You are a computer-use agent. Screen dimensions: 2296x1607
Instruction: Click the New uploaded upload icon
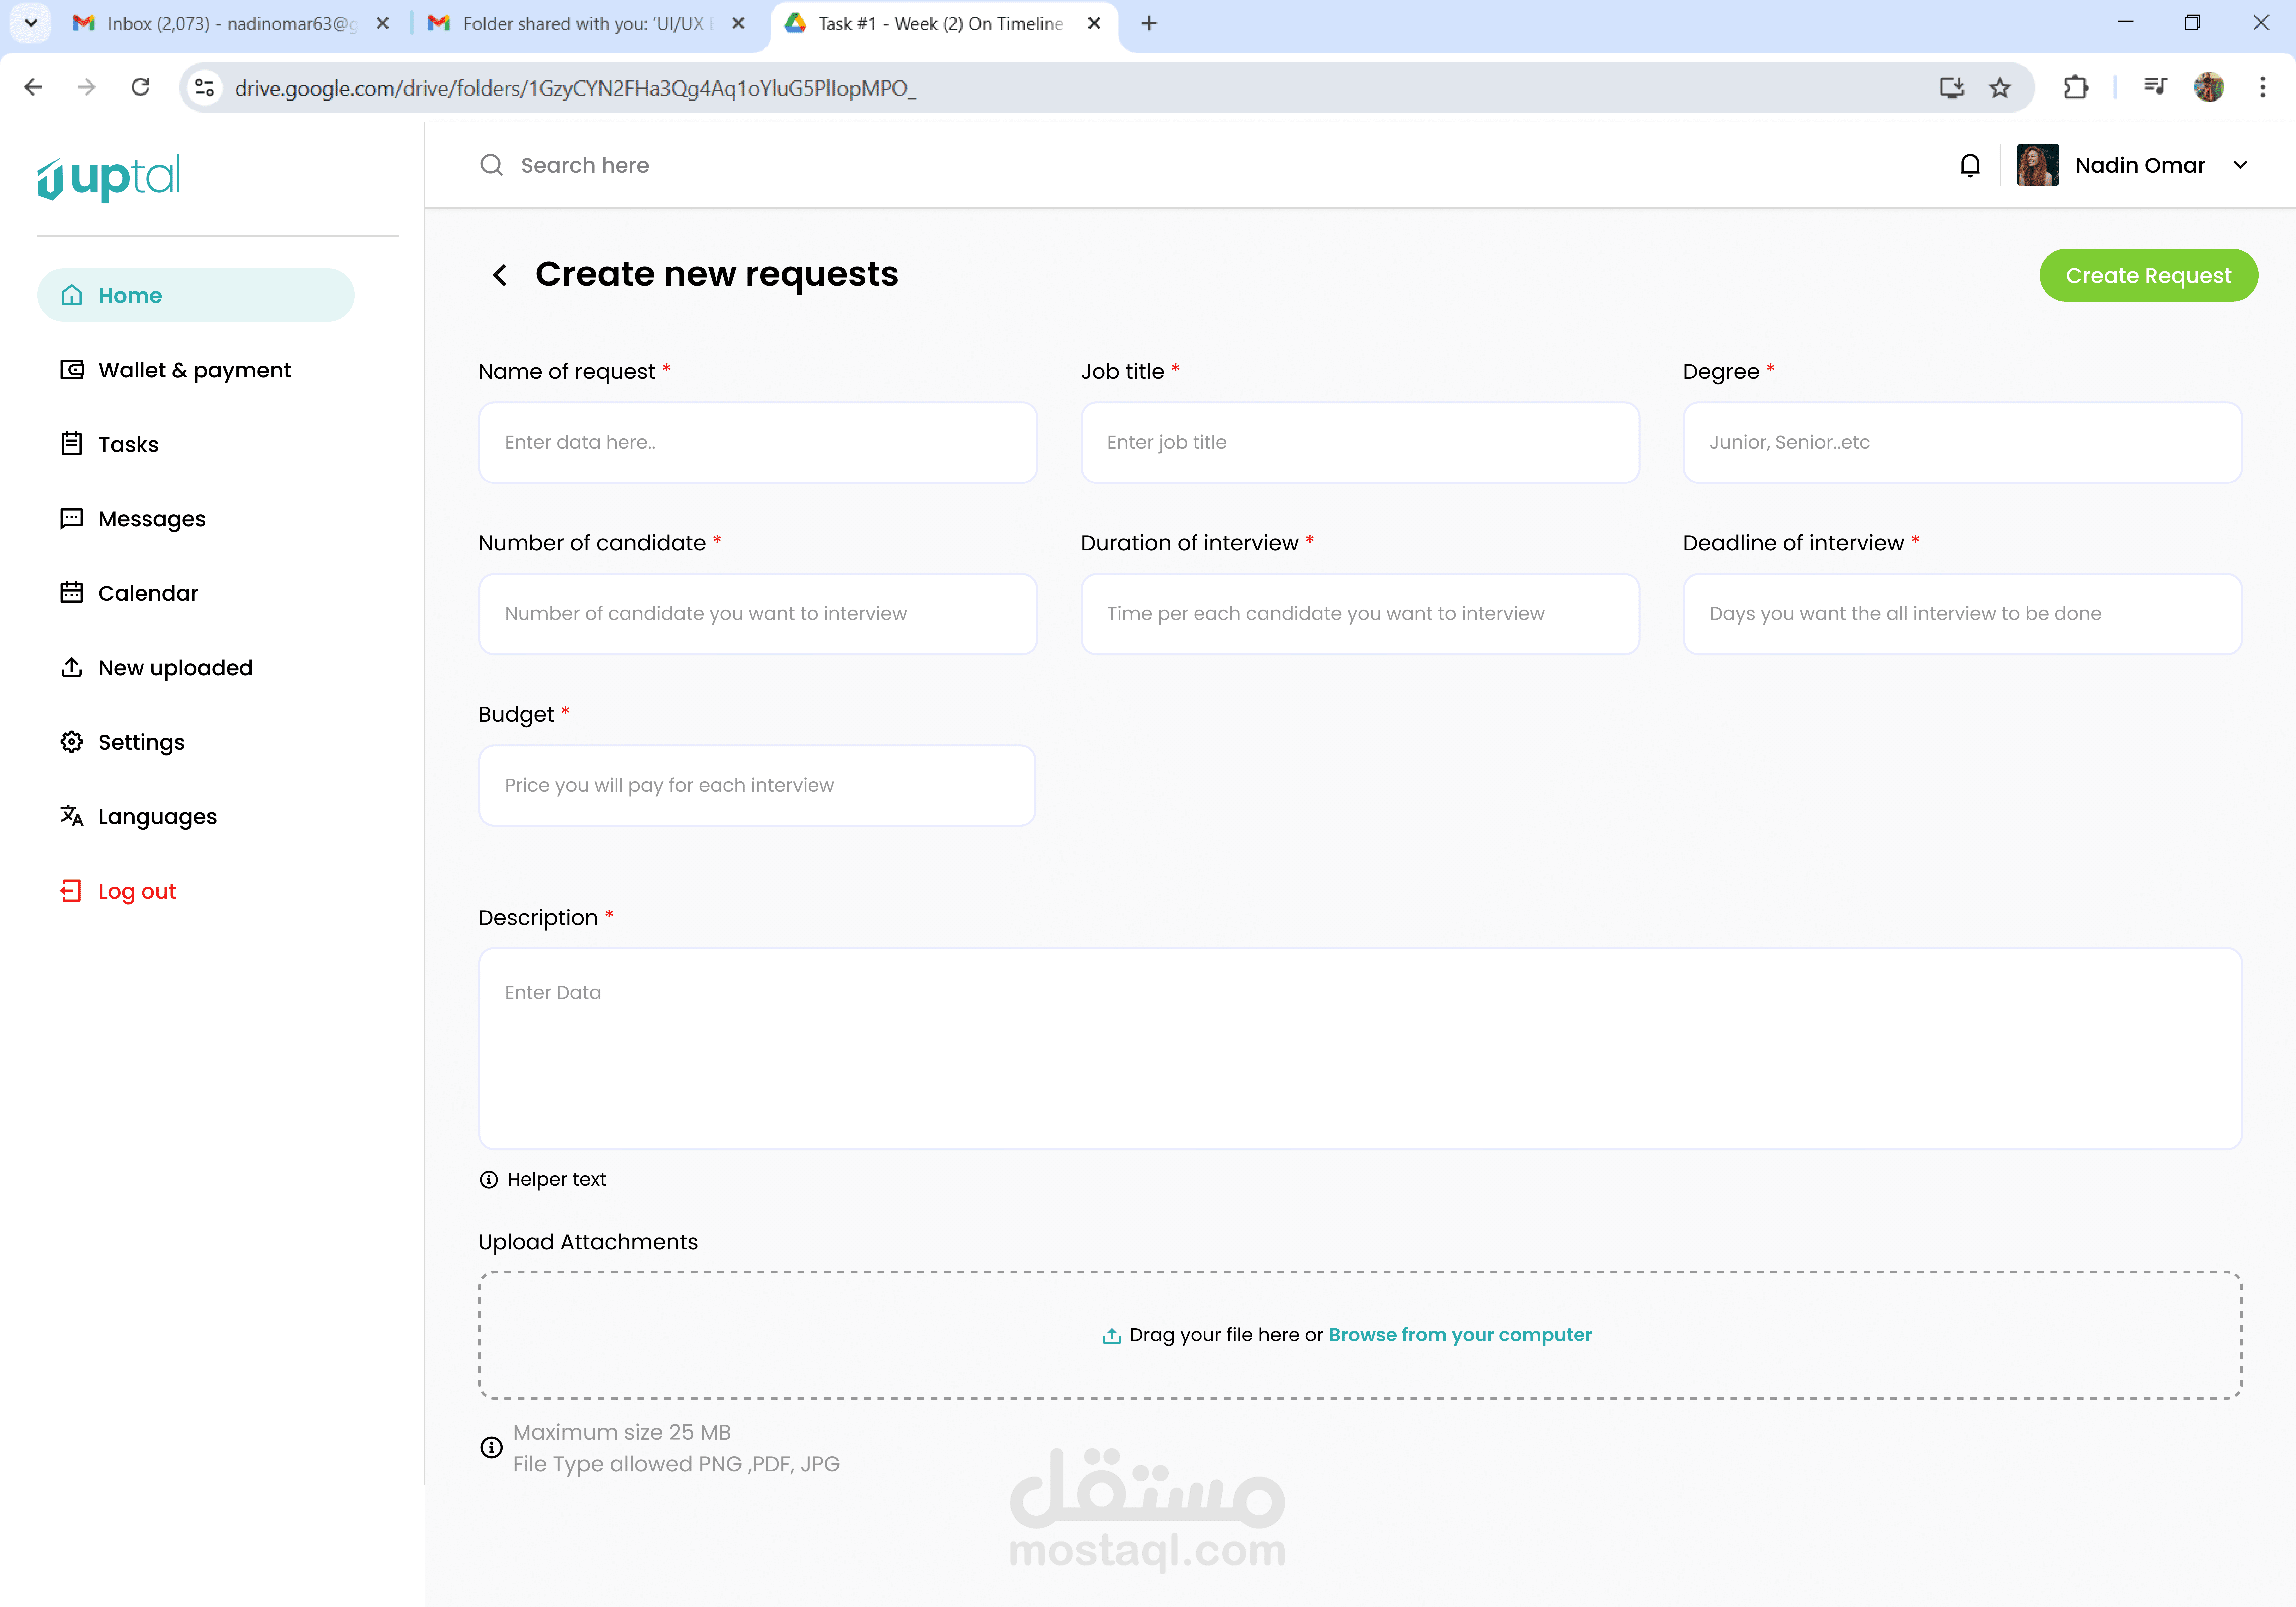tap(72, 667)
